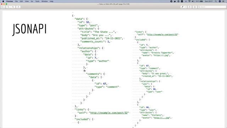Click the Siri icon in menu bar
Image resolution: width=227 pixels, height=128 pixels.
pyautogui.click(x=220, y=1)
